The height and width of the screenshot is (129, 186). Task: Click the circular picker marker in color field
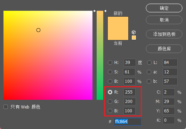pyautogui.click(x=38, y=30)
